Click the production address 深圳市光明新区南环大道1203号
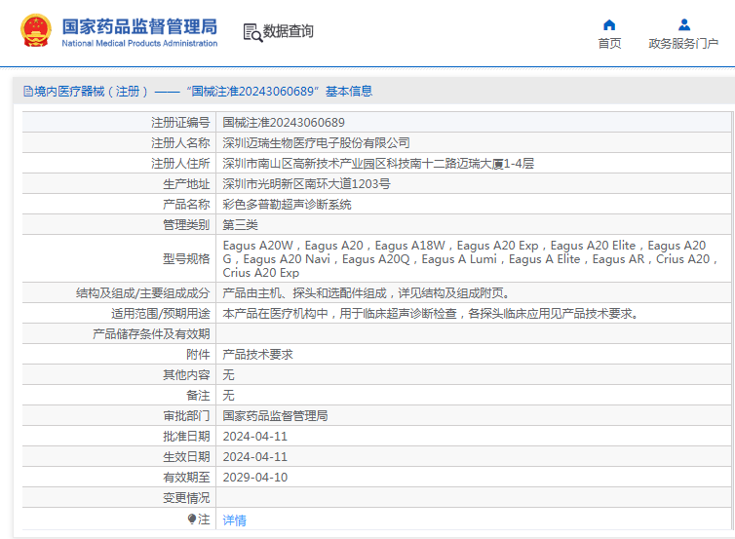Viewport: 735px width, 539px height. [x=306, y=184]
